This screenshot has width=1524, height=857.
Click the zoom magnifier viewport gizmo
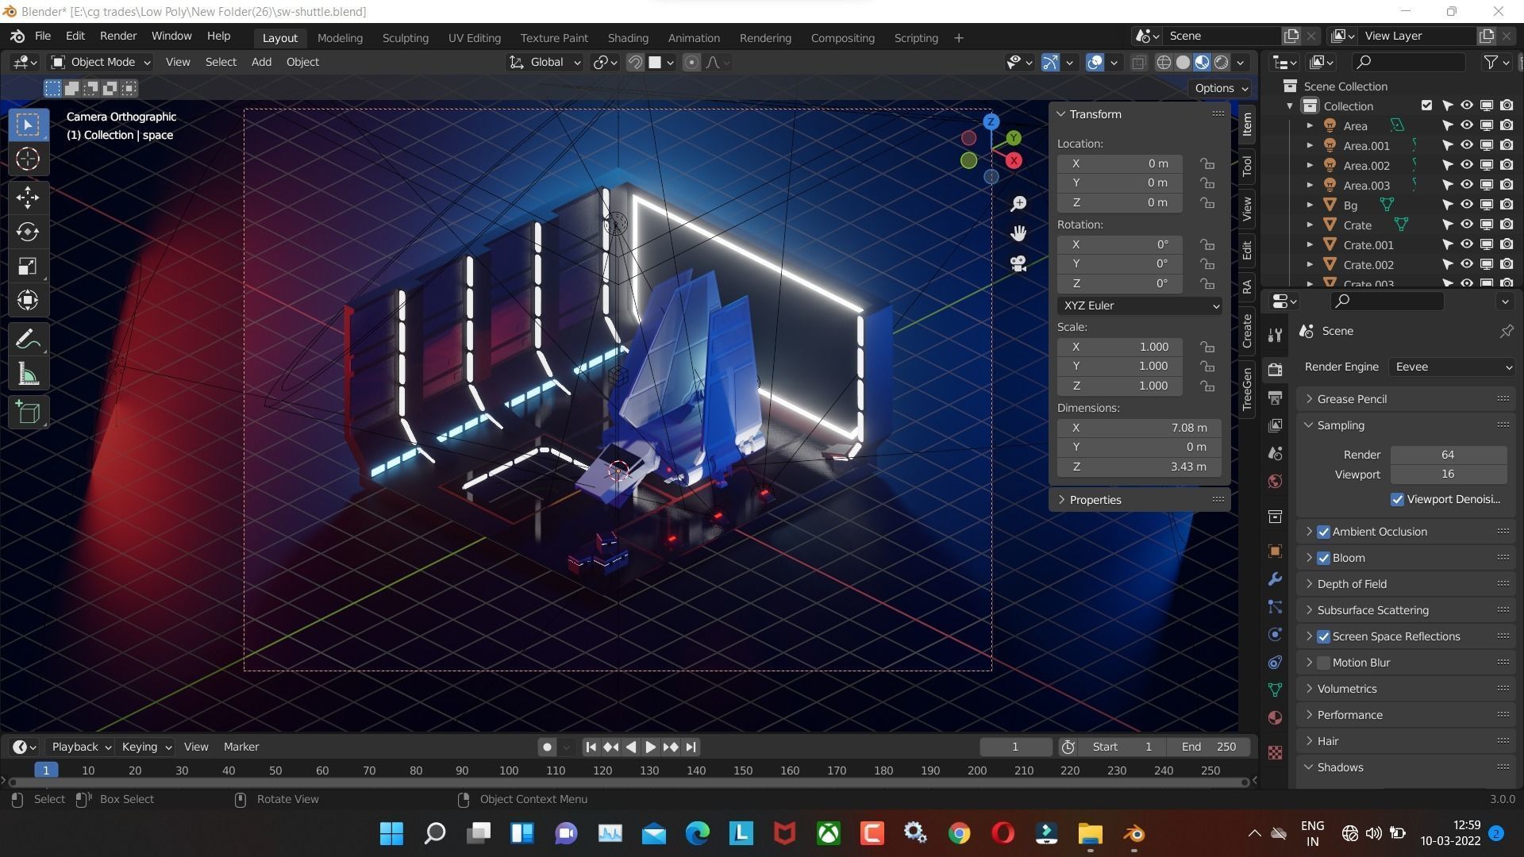pos(1018,204)
